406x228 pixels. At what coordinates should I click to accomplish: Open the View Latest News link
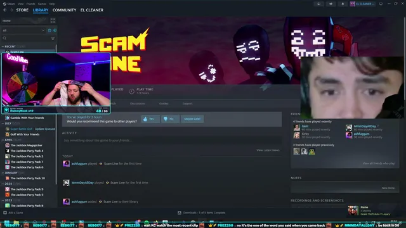click(268, 150)
